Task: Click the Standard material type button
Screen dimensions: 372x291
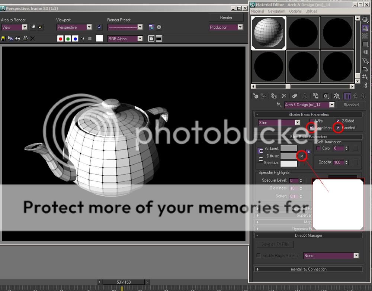Action: [x=351, y=105]
